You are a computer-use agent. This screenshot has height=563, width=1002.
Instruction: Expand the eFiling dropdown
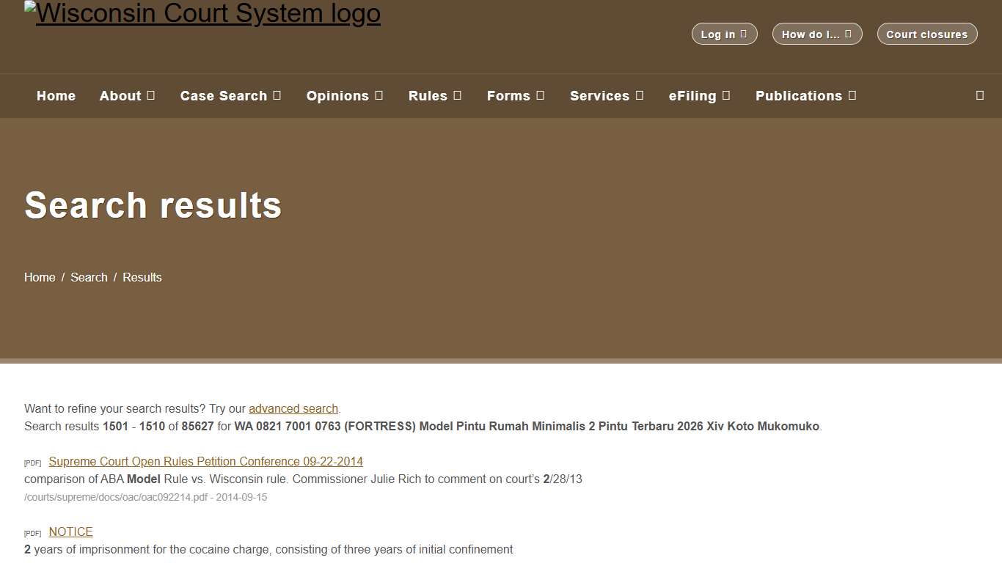point(699,95)
